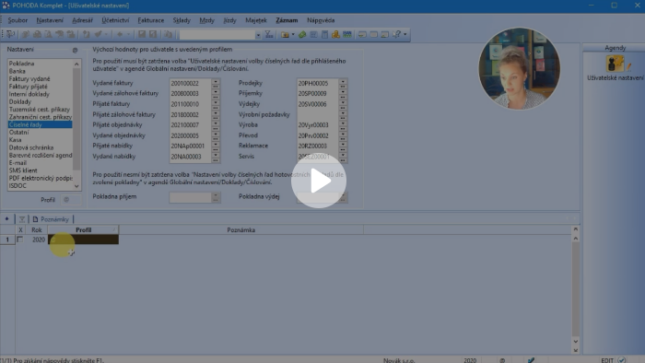The width and height of the screenshot is (645, 363).
Task: Open the Nápověda menu
Action: point(321,20)
